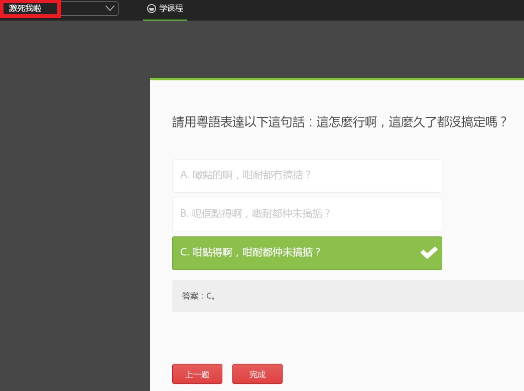The image size is (524, 391).
Task: Click the green progress bar above the question
Action: pyautogui.click(x=336, y=79)
